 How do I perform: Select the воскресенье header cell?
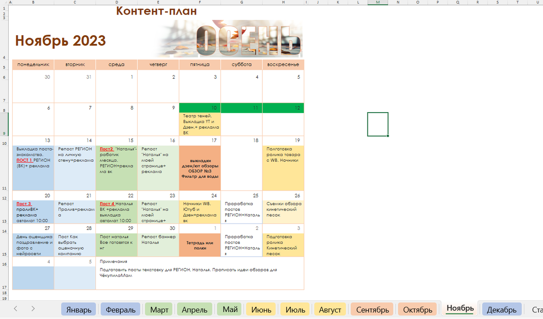coord(283,65)
